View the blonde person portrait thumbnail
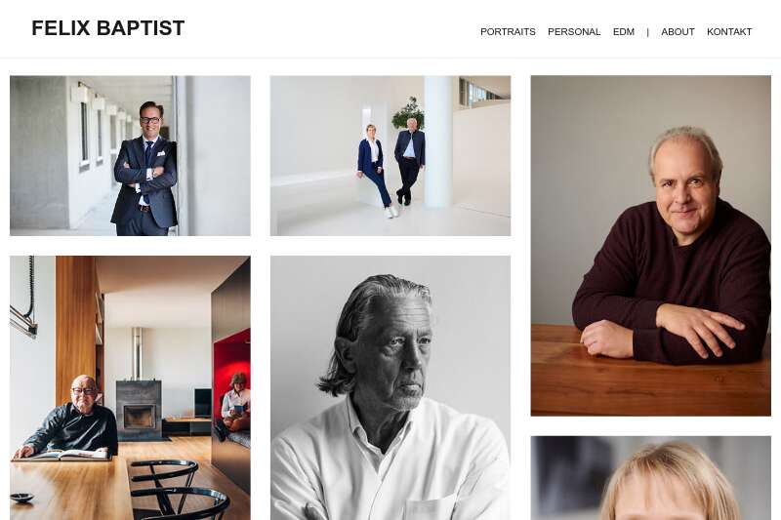 click(650, 478)
